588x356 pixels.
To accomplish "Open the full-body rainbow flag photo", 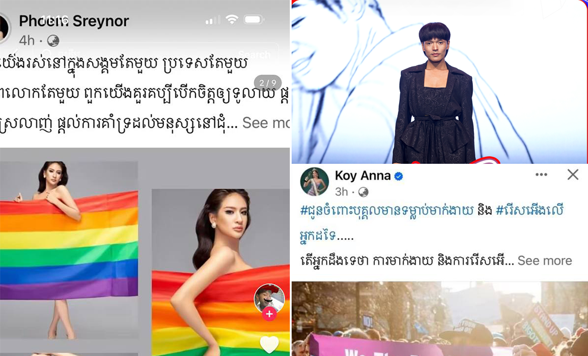I will (69, 251).
